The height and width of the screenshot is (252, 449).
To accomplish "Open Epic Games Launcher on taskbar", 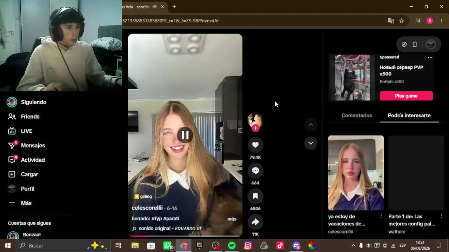I will (200, 246).
